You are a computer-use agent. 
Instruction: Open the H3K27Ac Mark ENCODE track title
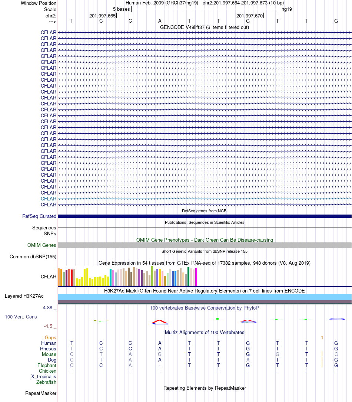(x=205, y=291)
